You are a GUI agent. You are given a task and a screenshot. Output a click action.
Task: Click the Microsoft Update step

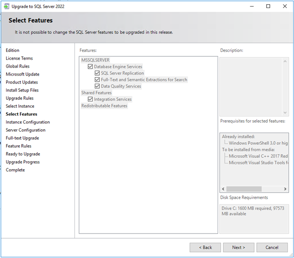[x=23, y=74]
